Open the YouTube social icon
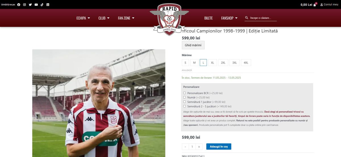This screenshot has width=341, height=157. click(36, 5)
